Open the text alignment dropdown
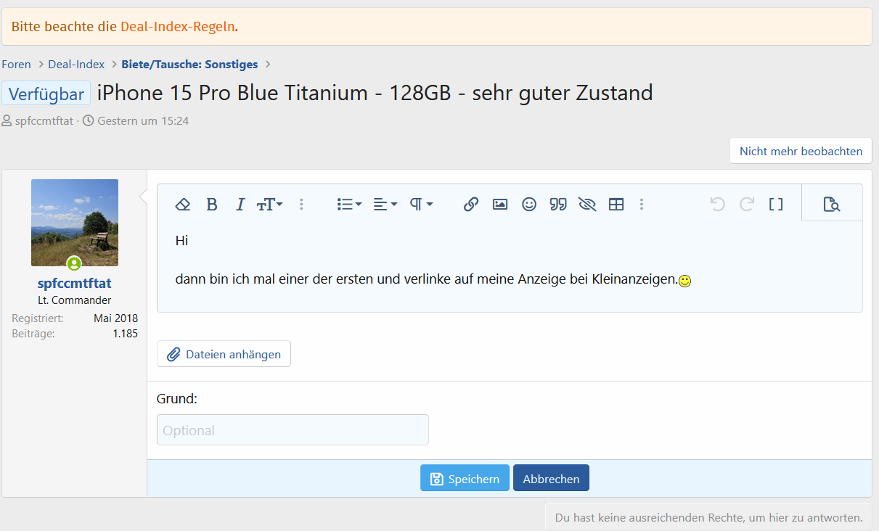Screen dimensions: 879x531 coord(385,205)
